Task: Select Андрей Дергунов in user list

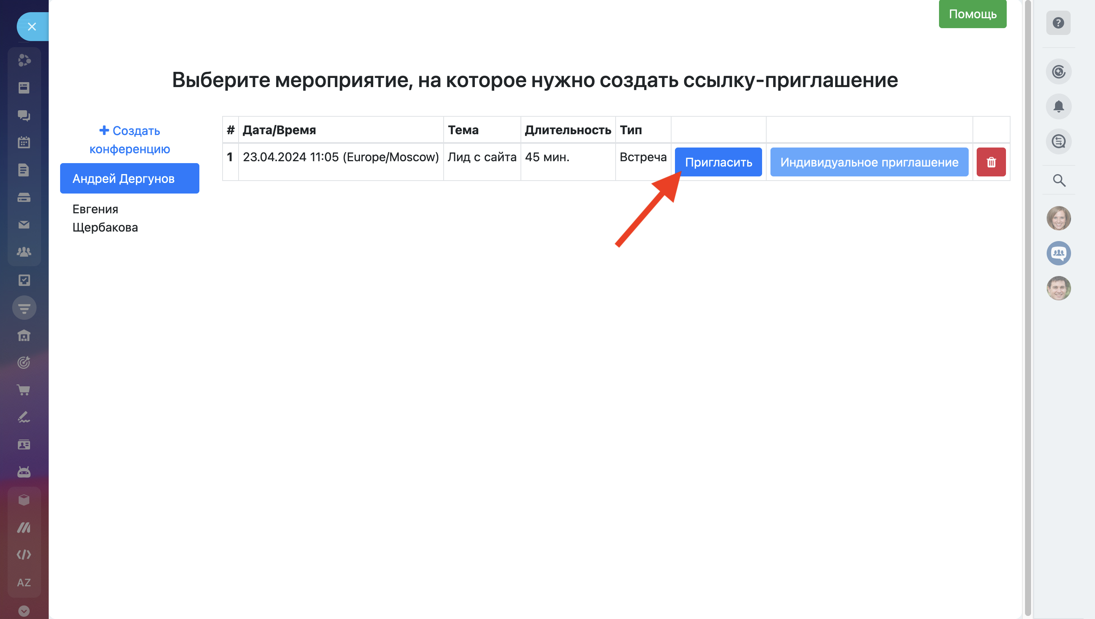Action: coord(129,179)
